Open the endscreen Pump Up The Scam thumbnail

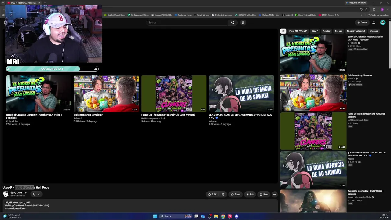click(x=174, y=94)
